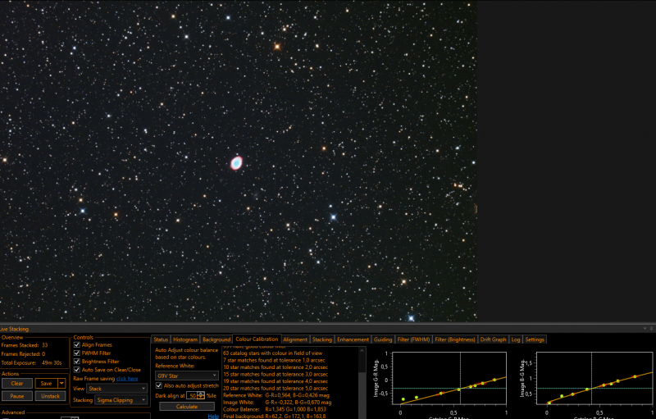Open the Stacking dropdown showing Sigma Clipping
Image resolution: width=656 pixels, height=419 pixels.
point(121,400)
